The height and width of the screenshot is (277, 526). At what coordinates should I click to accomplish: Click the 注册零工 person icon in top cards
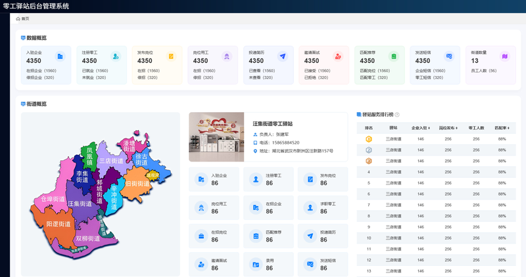[x=116, y=56]
